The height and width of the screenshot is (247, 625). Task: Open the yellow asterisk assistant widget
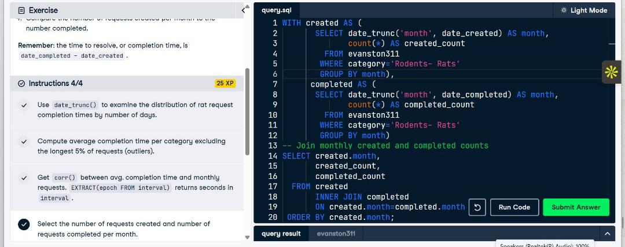pos(611,72)
